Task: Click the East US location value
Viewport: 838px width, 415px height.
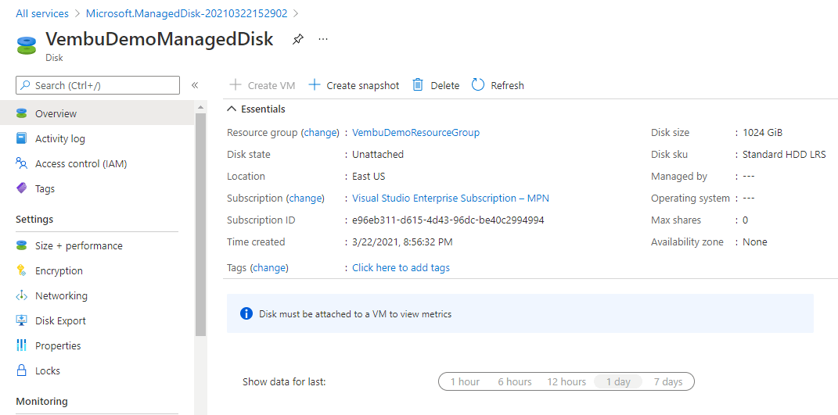Action: (x=369, y=177)
